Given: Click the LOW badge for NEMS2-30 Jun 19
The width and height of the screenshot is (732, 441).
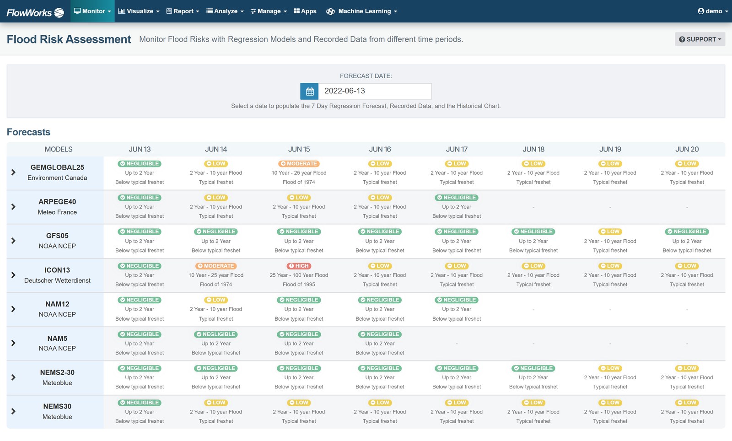Looking at the screenshot, I should (x=610, y=368).
